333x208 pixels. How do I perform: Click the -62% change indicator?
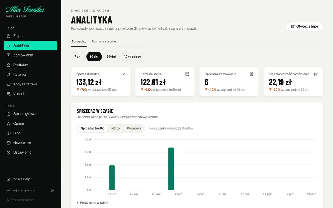click(x=146, y=90)
